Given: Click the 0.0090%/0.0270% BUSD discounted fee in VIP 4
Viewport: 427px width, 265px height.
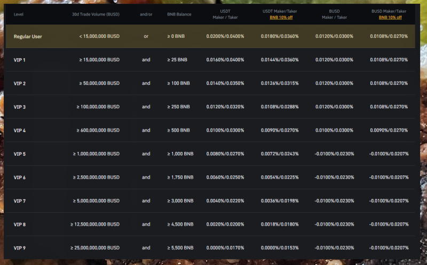Looking at the screenshot, I should 389,130.
